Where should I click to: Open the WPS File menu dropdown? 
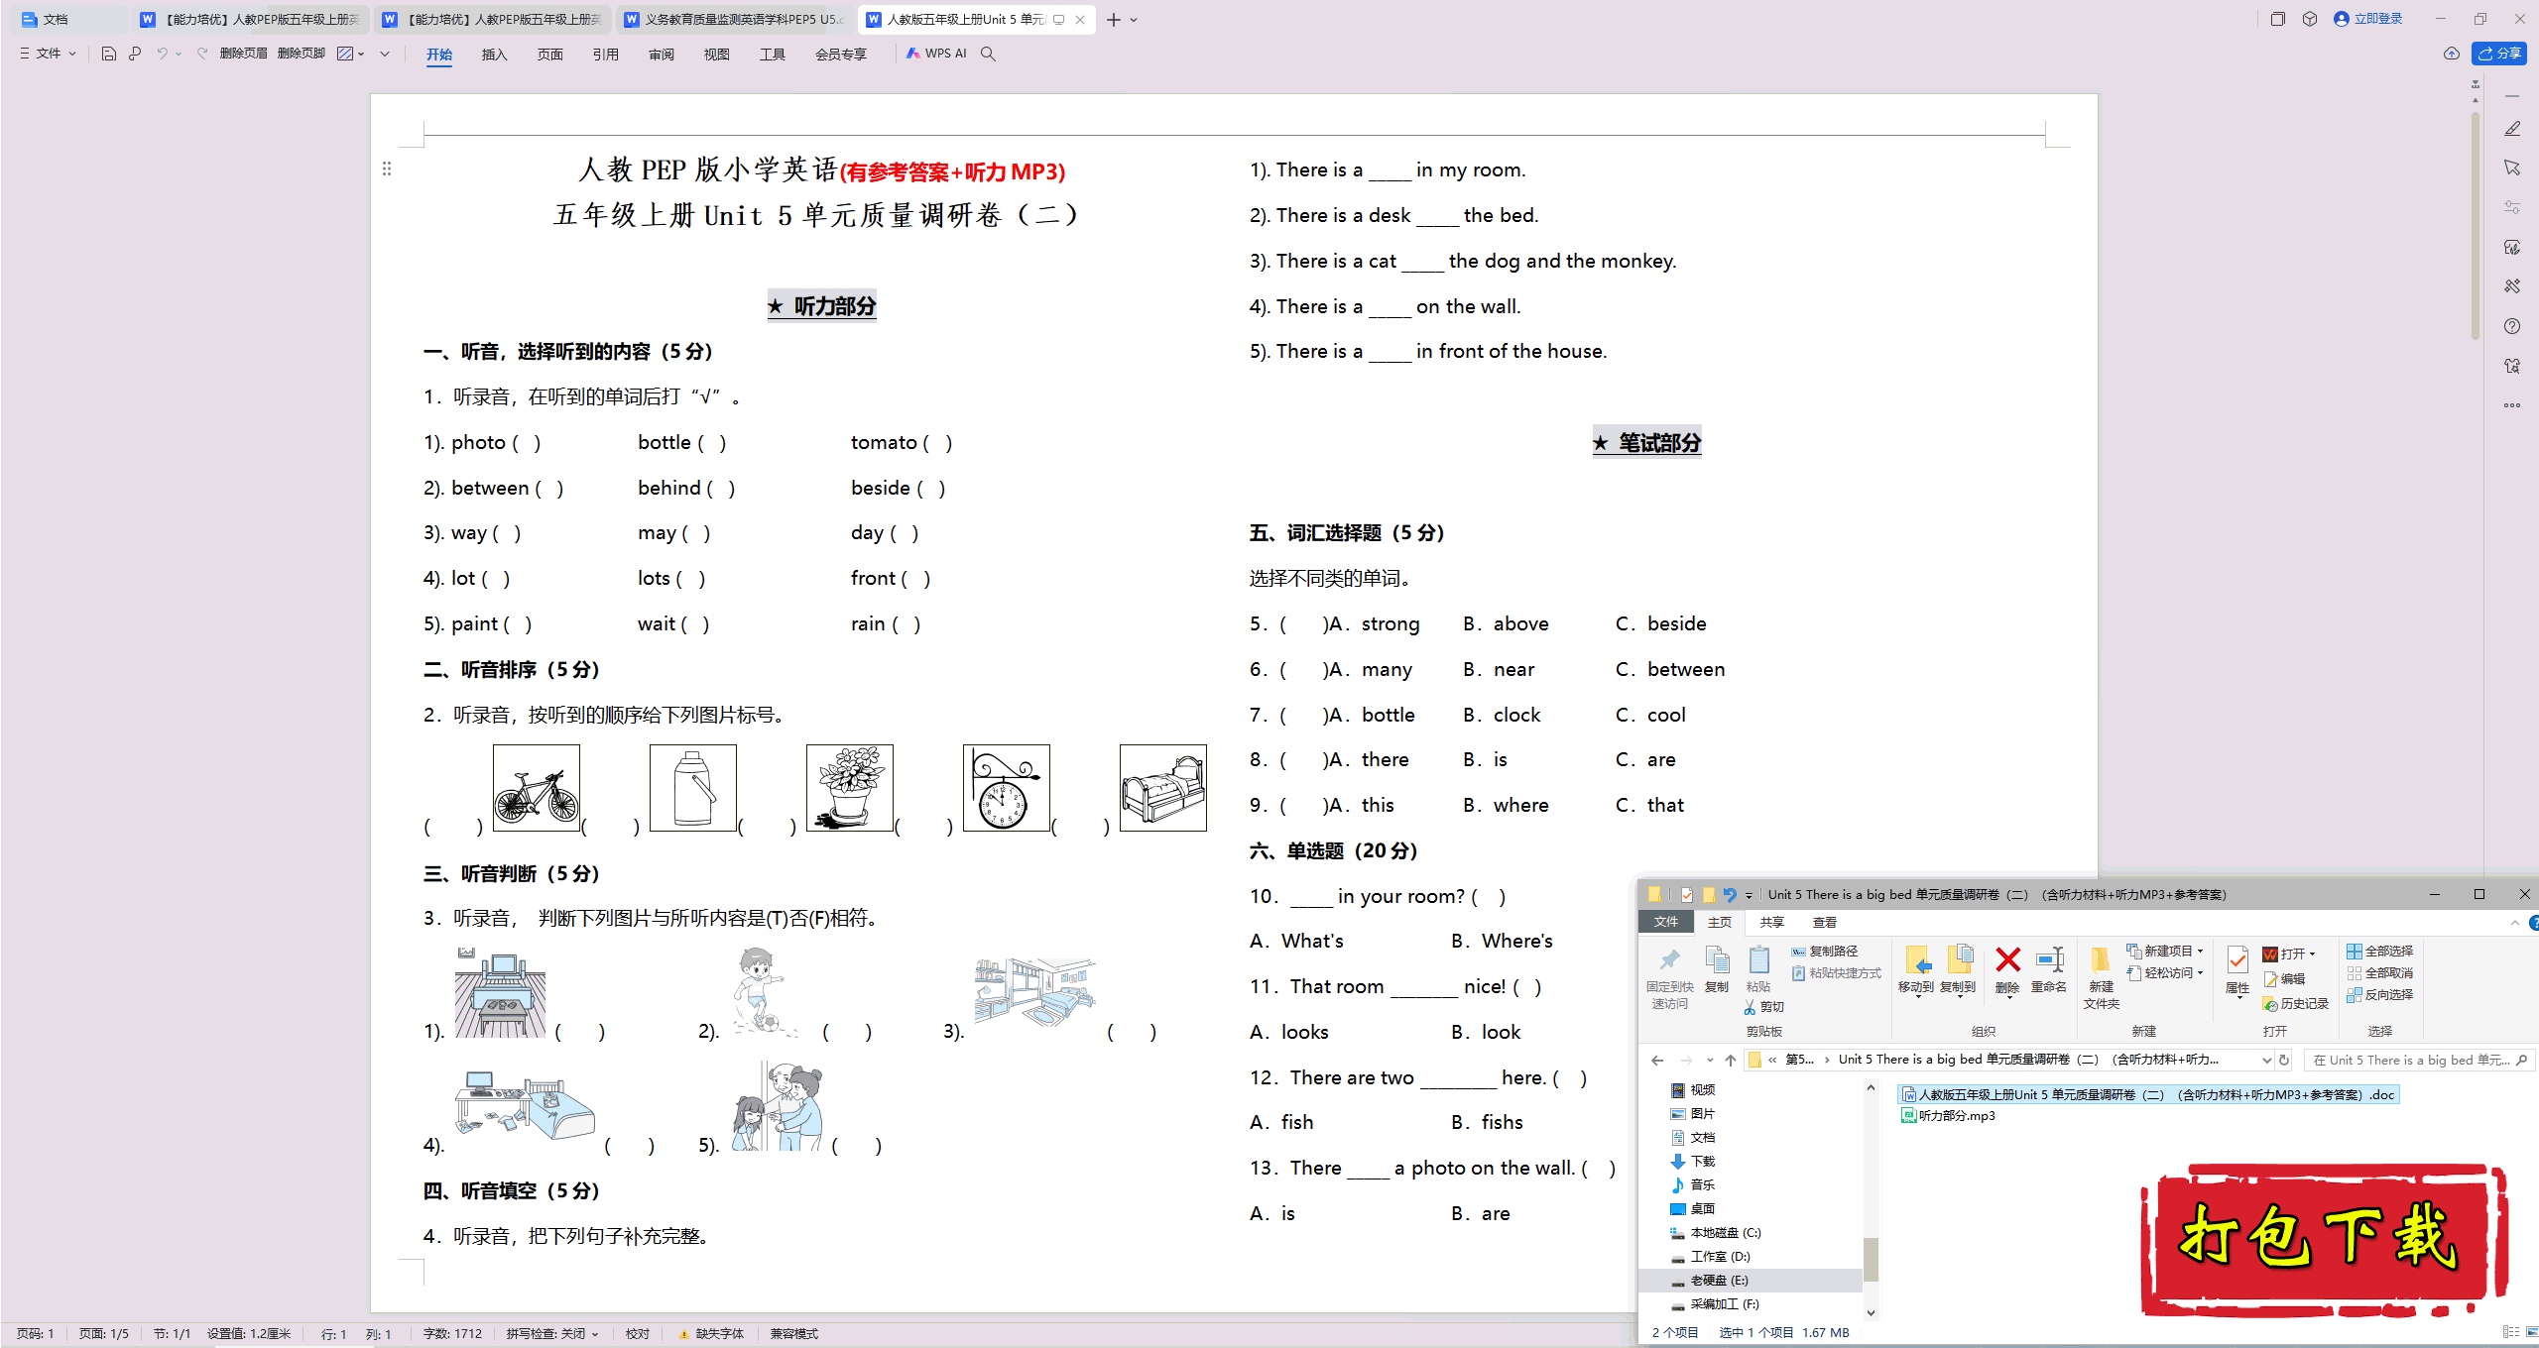tap(49, 54)
